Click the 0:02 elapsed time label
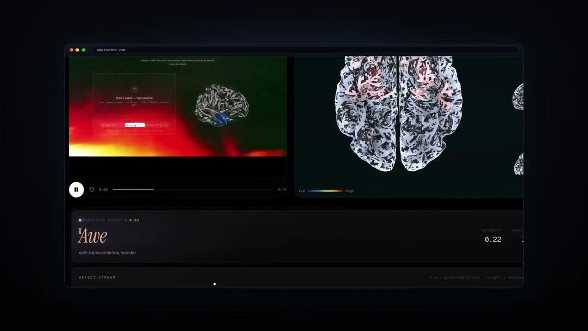 pos(103,189)
